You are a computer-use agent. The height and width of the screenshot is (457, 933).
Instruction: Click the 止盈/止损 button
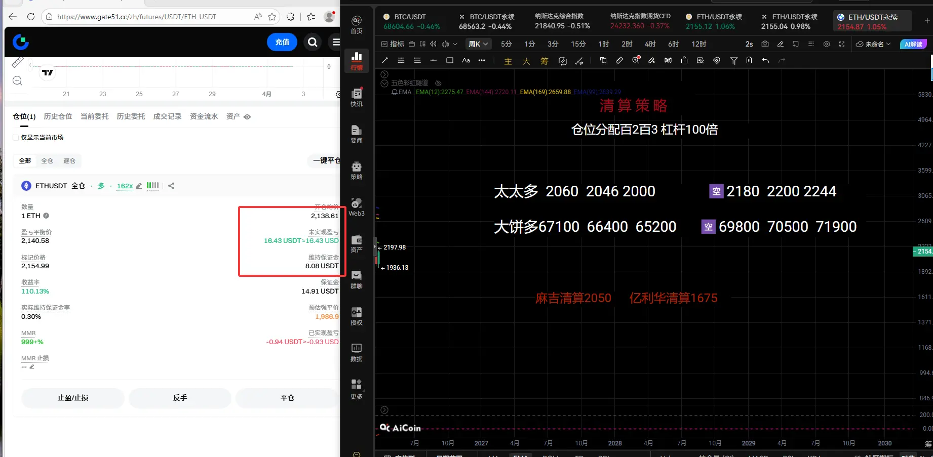73,398
